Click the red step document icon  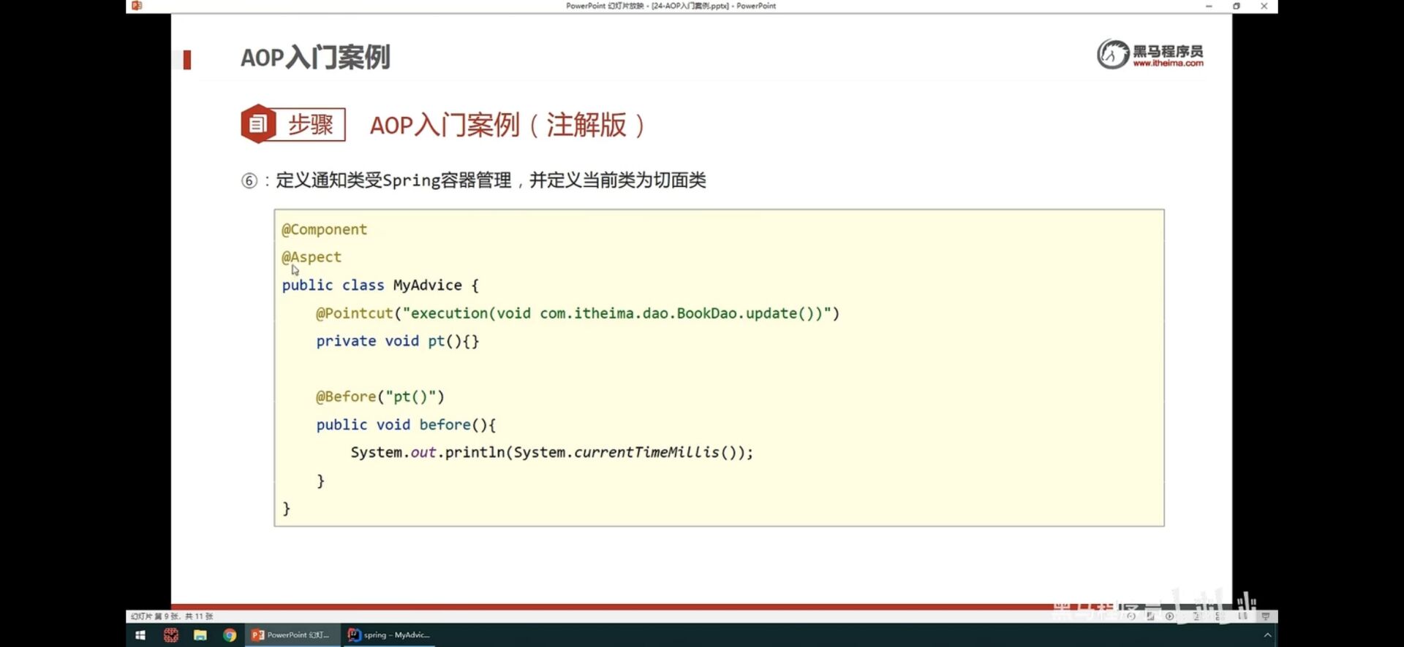[x=257, y=124]
